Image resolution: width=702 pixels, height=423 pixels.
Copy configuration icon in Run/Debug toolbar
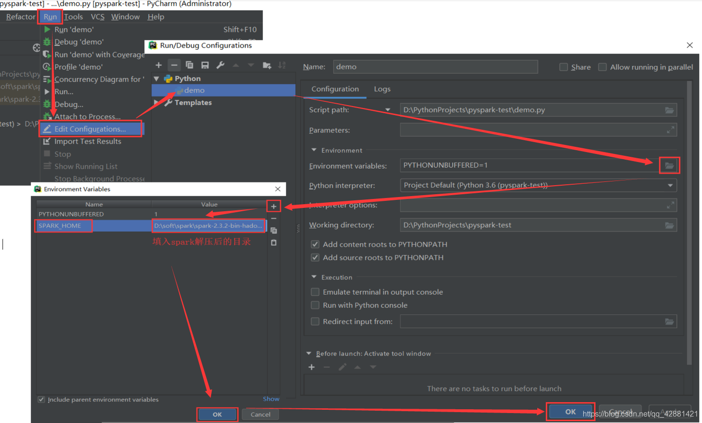189,65
